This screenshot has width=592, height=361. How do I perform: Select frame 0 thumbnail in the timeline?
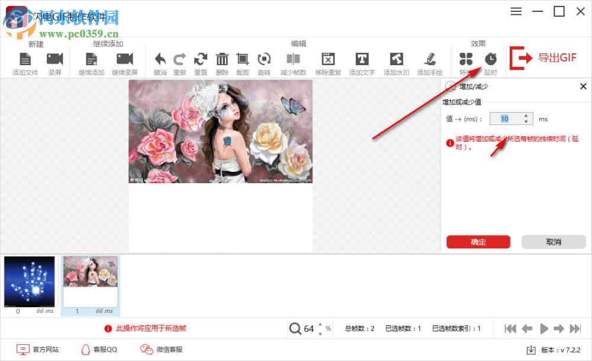[30, 280]
